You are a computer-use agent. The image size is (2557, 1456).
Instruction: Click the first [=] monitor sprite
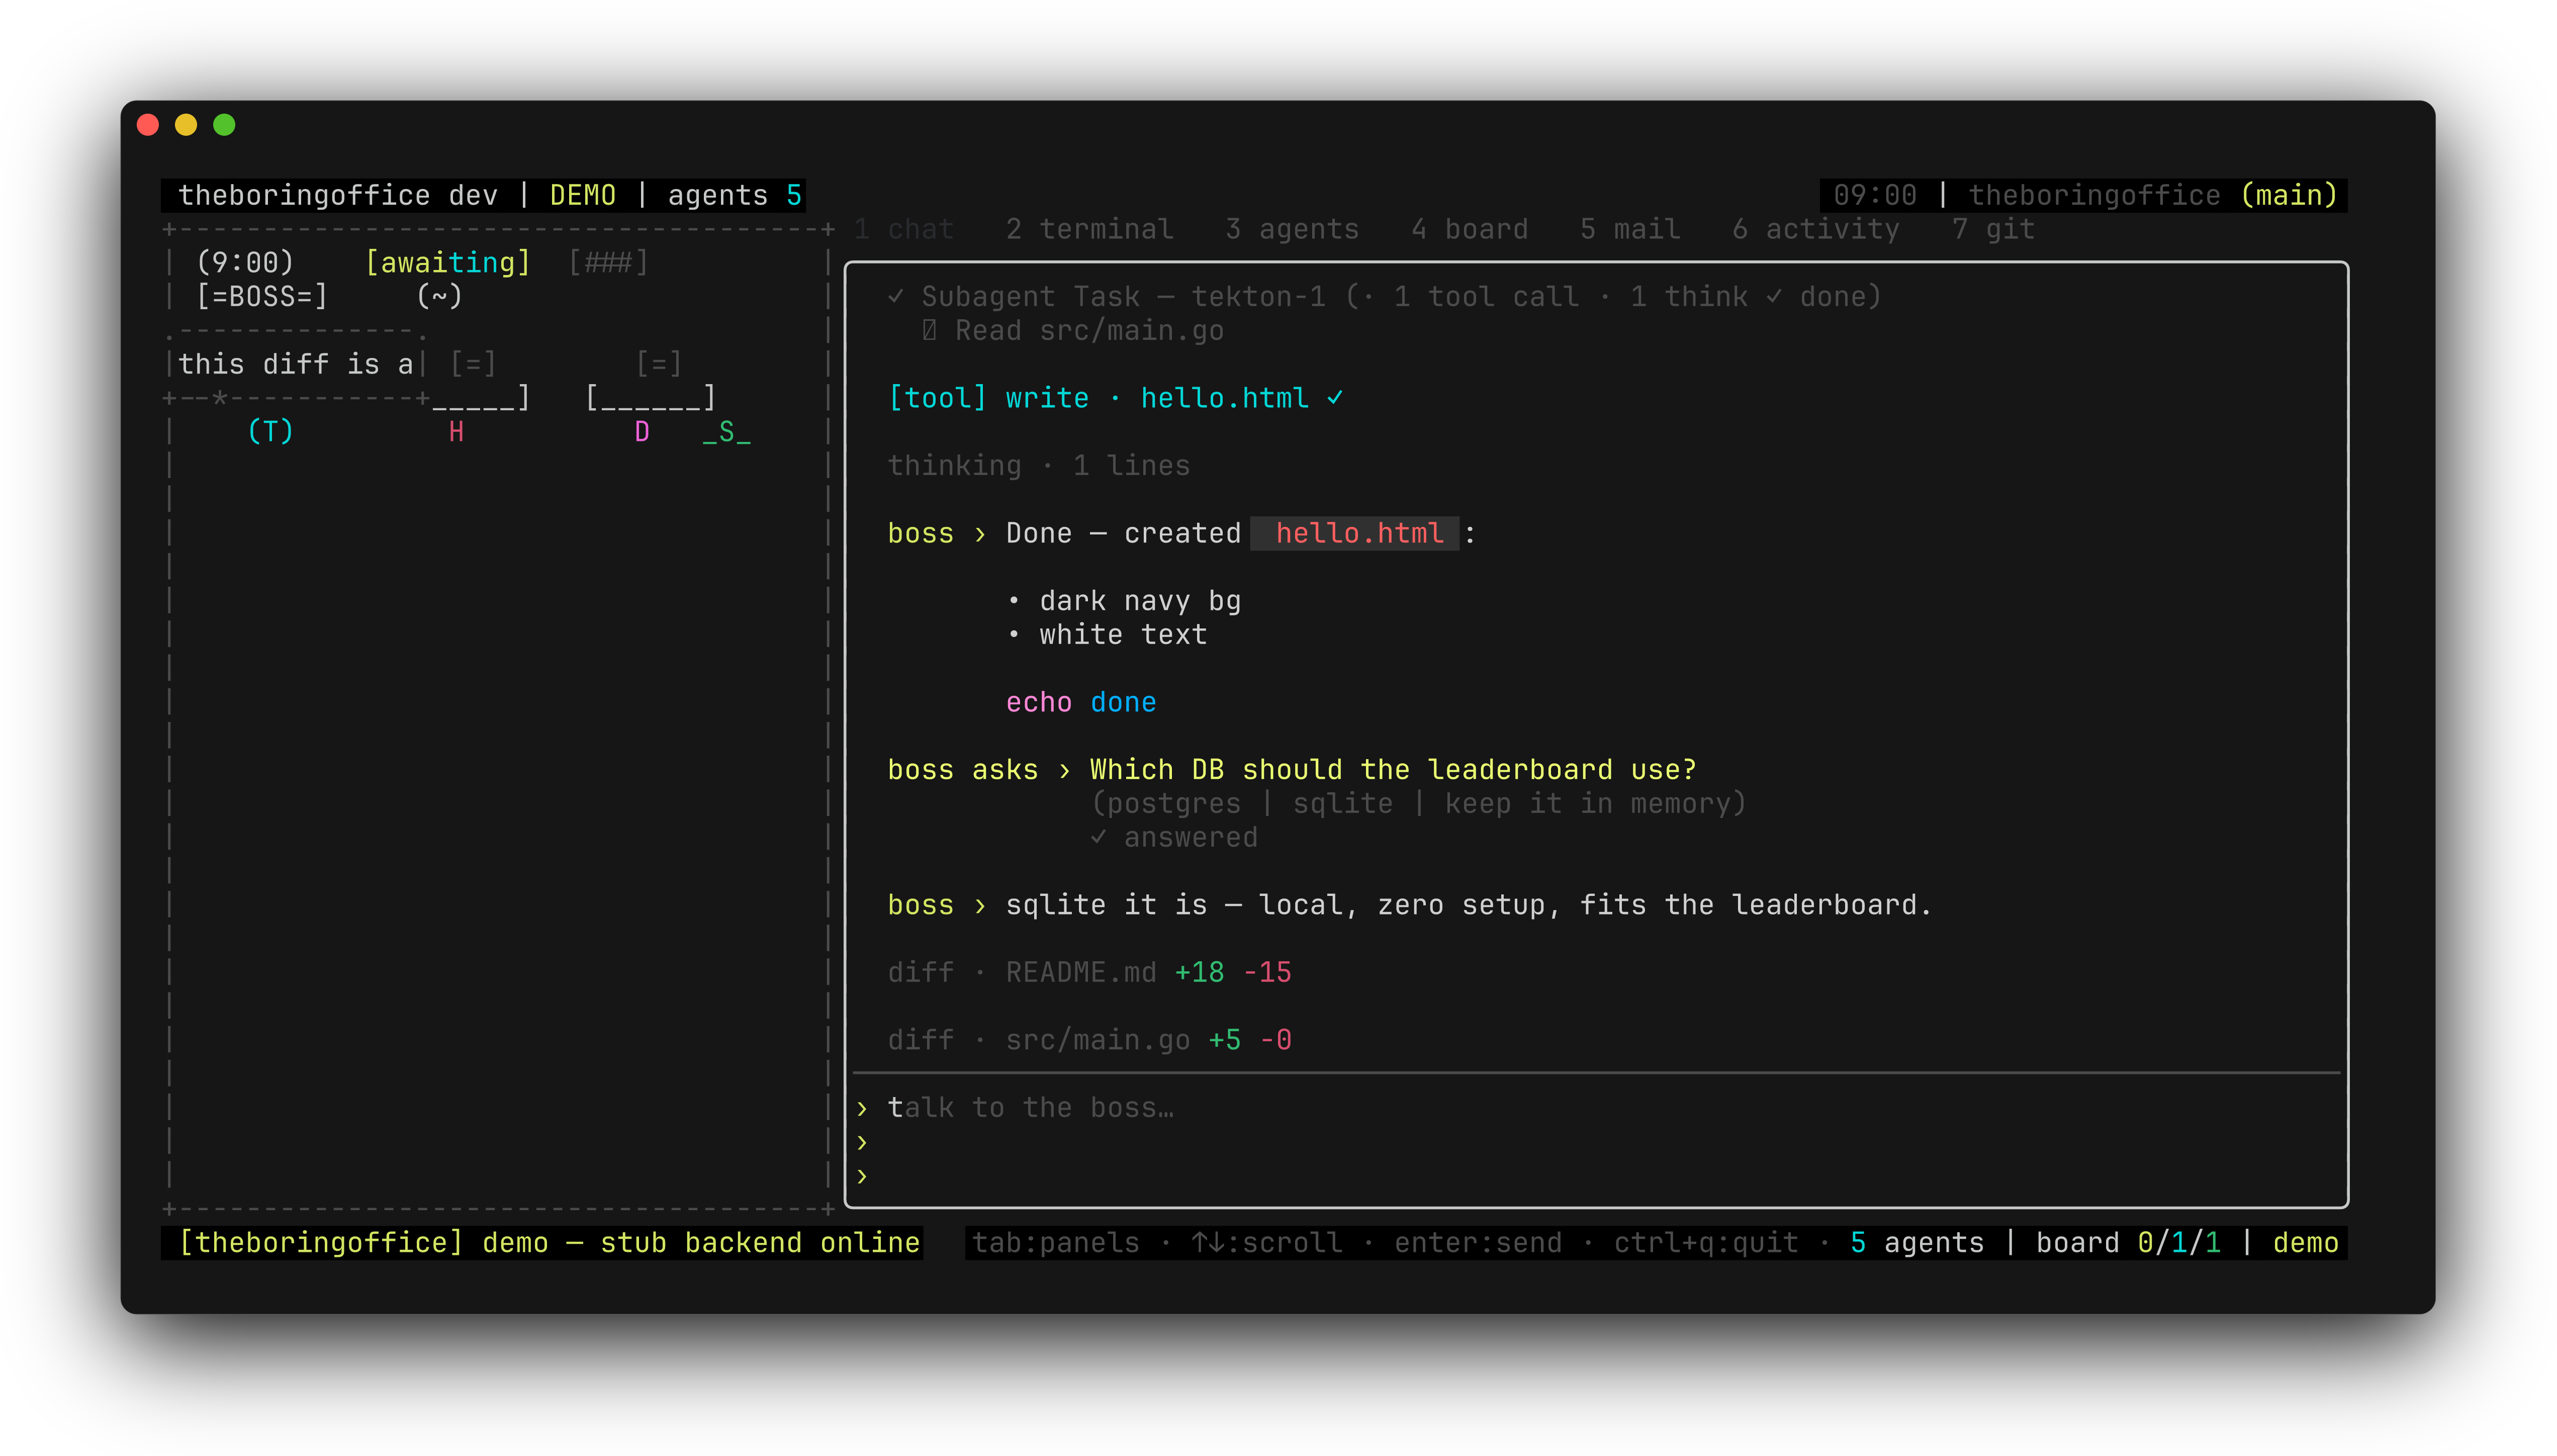click(x=473, y=364)
